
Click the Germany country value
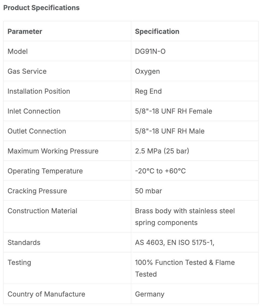[x=150, y=294]
